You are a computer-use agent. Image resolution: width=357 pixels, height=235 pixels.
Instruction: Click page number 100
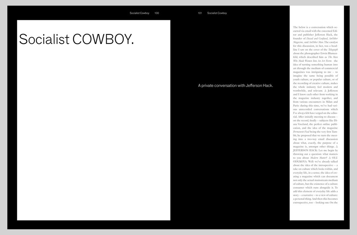(157, 13)
